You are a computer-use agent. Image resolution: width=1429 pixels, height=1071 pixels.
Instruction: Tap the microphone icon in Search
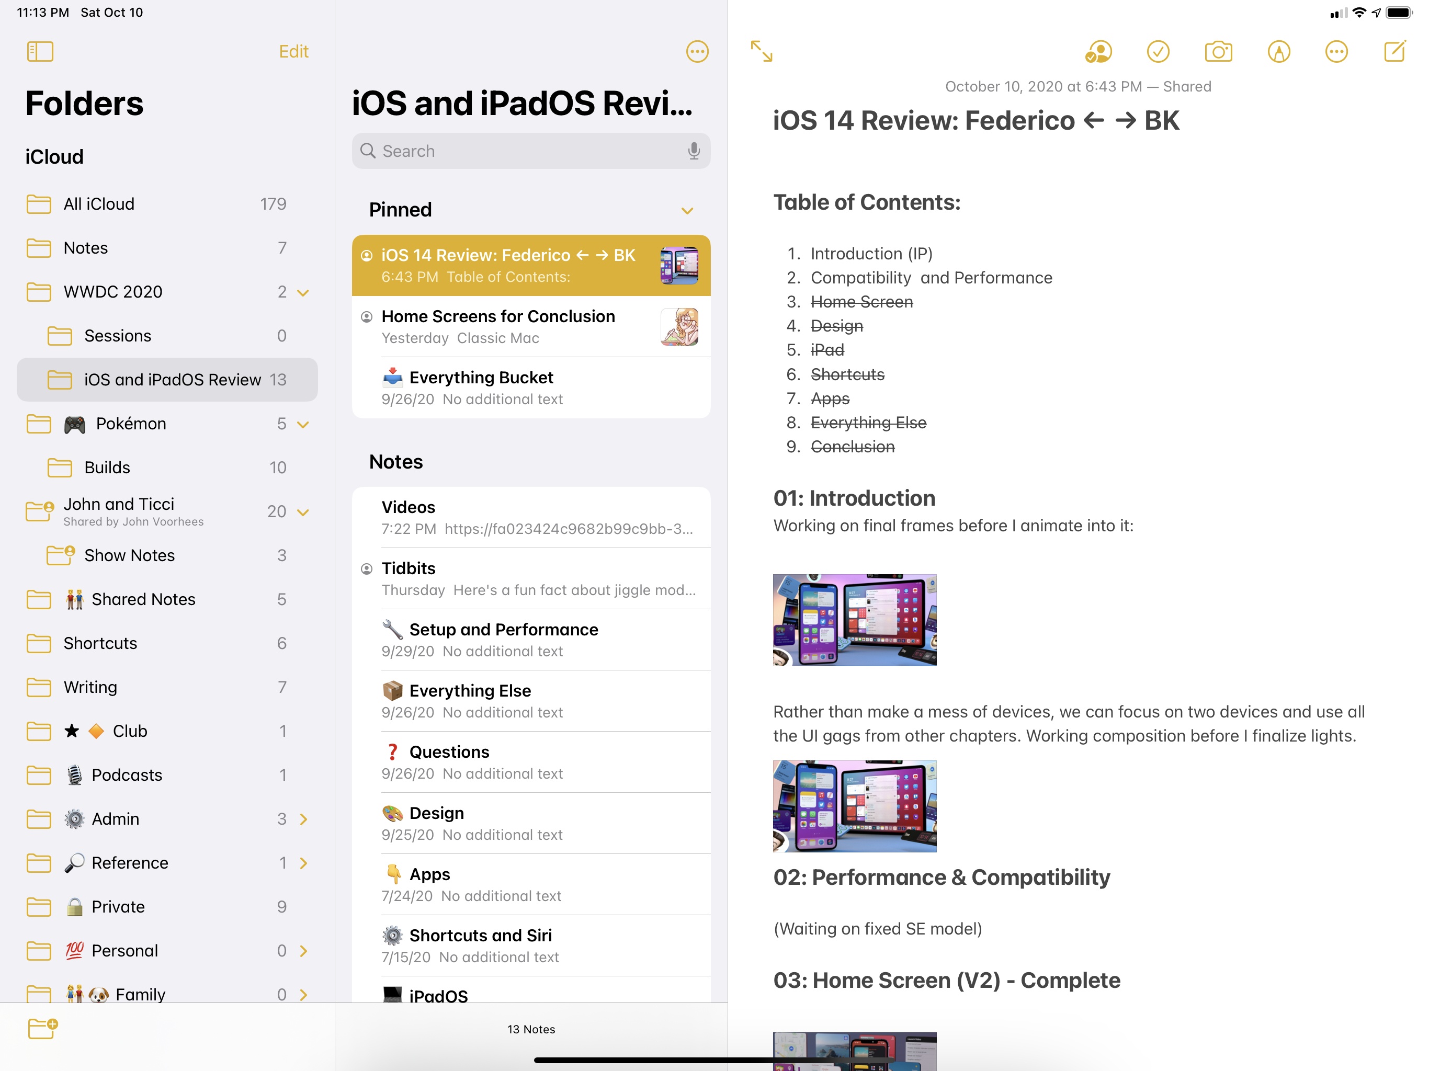coord(694,151)
